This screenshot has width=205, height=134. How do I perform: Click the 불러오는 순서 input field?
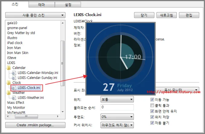(x=117, y=107)
